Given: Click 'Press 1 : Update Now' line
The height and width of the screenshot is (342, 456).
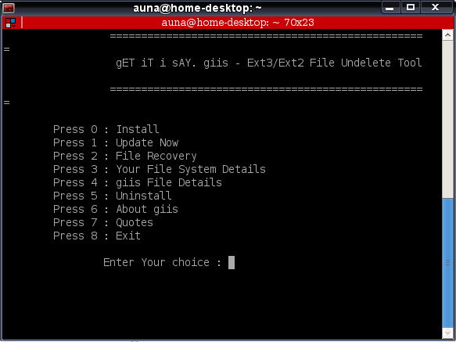Looking at the screenshot, I should (116, 142).
